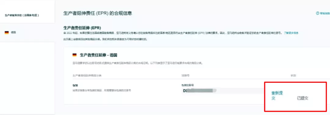This screenshot has width=330, height=115.
Task: Click the 注册号 column header
Action: (x=184, y=75)
